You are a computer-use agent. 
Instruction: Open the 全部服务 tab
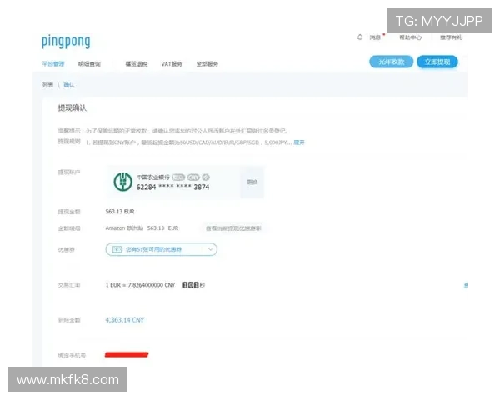click(x=207, y=64)
